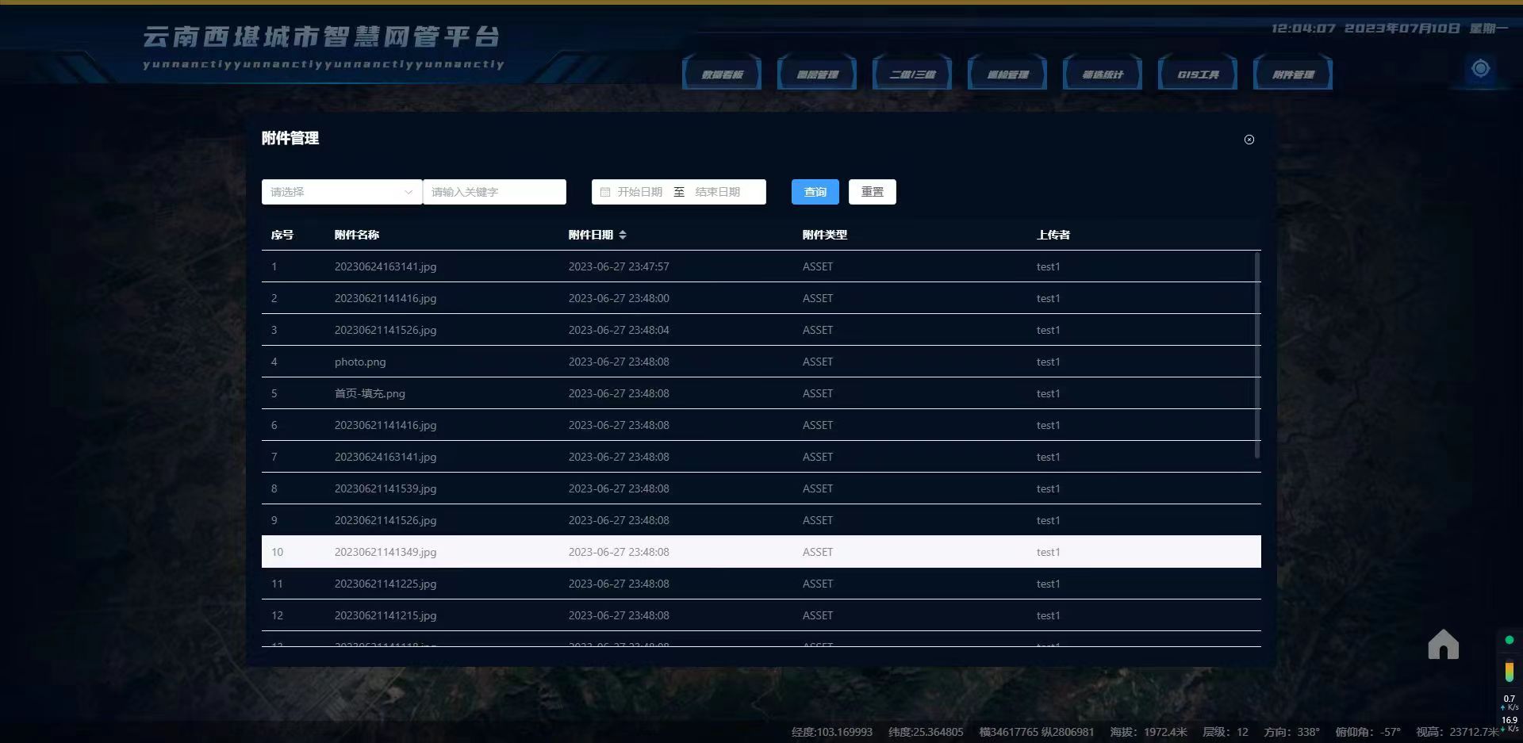The image size is (1523, 743).
Task: Click the home icon on the map
Action: pos(1444,644)
